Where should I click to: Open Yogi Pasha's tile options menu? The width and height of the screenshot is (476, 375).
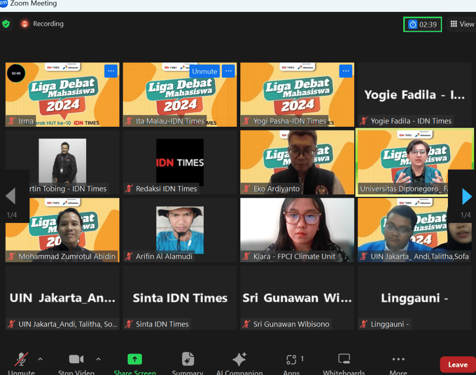[346, 71]
